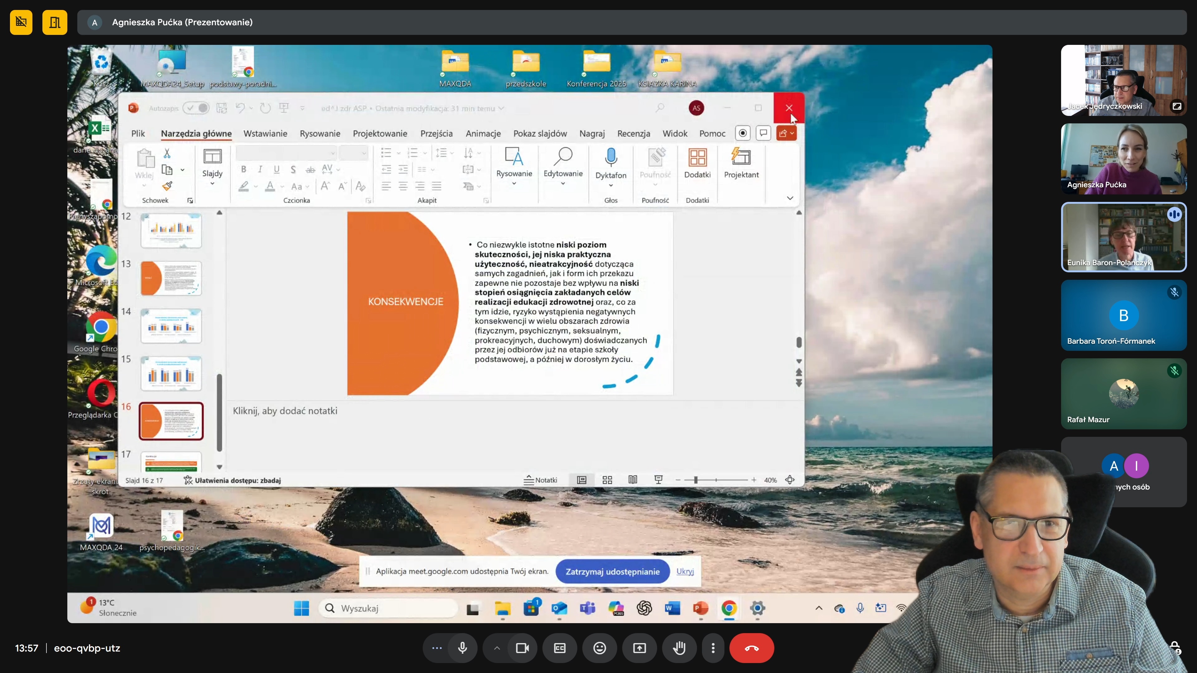Toggle Notatki pane in status bar
Image resolution: width=1197 pixels, height=673 pixels.
540,480
